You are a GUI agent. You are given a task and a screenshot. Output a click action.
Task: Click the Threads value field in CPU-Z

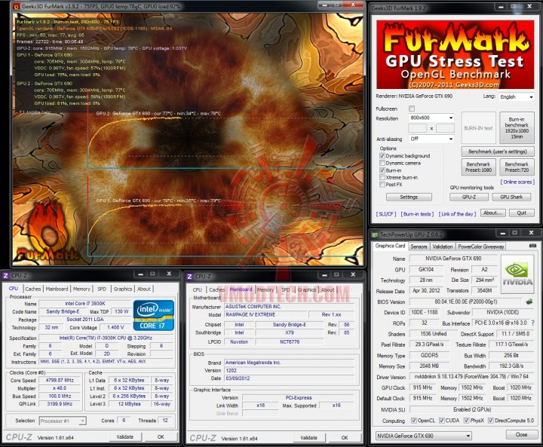[165, 421]
